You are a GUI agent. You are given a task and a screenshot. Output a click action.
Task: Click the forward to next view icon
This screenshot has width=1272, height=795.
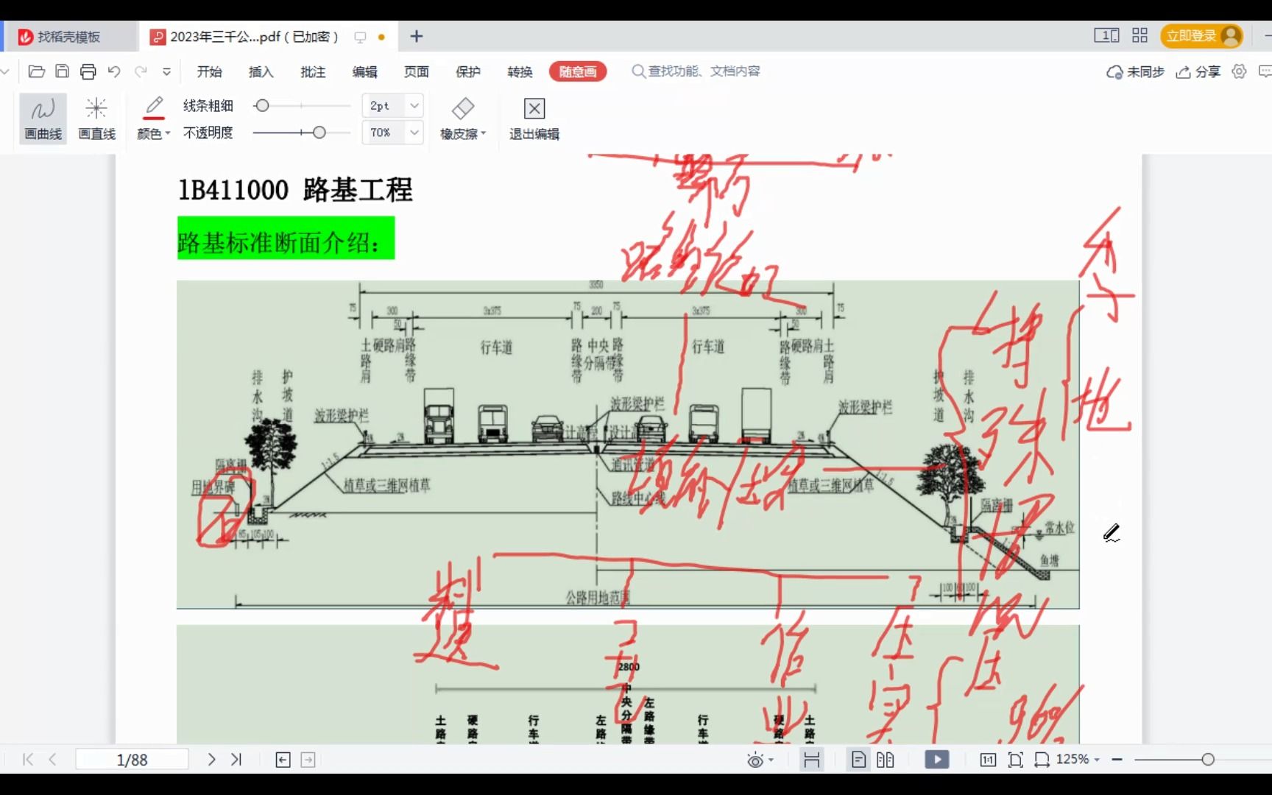click(x=308, y=760)
